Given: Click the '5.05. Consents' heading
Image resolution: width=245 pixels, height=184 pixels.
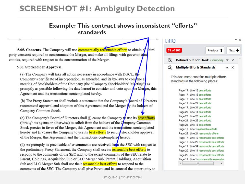Looking at the screenshot, I should [29, 50].
